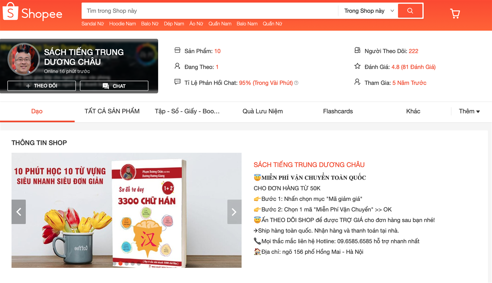Select the active red carousel indicator dot
Image resolution: width=492 pixels, height=283 pixels.
pos(121,264)
